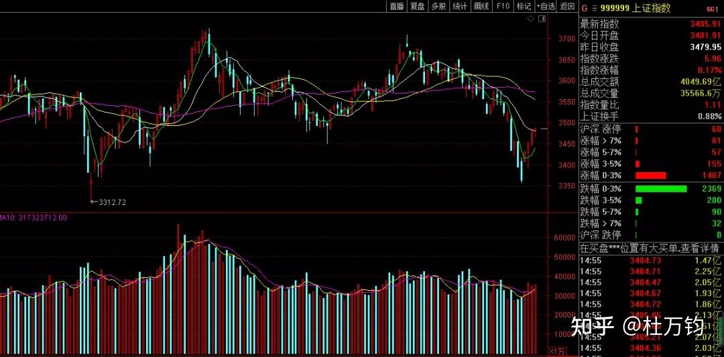This screenshot has width=724, height=357.
Task: Open F10 company information
Action: coord(503,6)
